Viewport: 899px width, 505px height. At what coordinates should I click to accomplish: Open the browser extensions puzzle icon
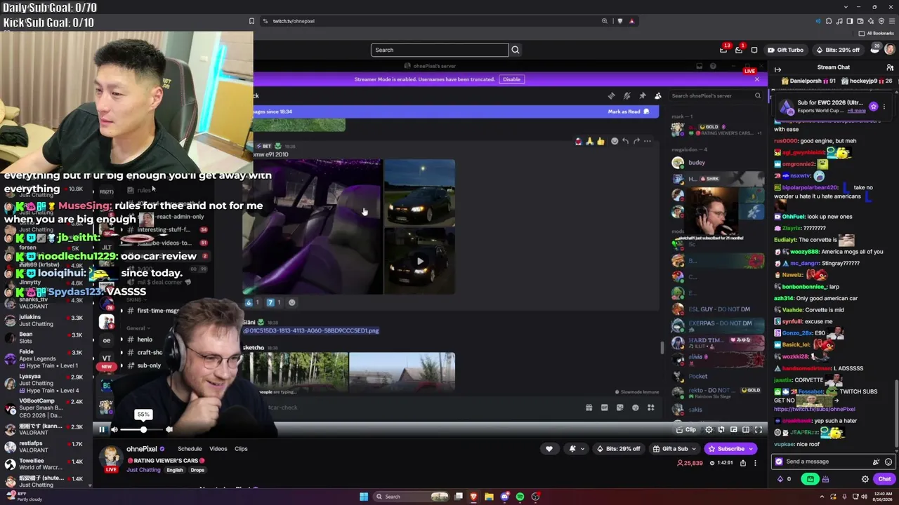(x=829, y=21)
